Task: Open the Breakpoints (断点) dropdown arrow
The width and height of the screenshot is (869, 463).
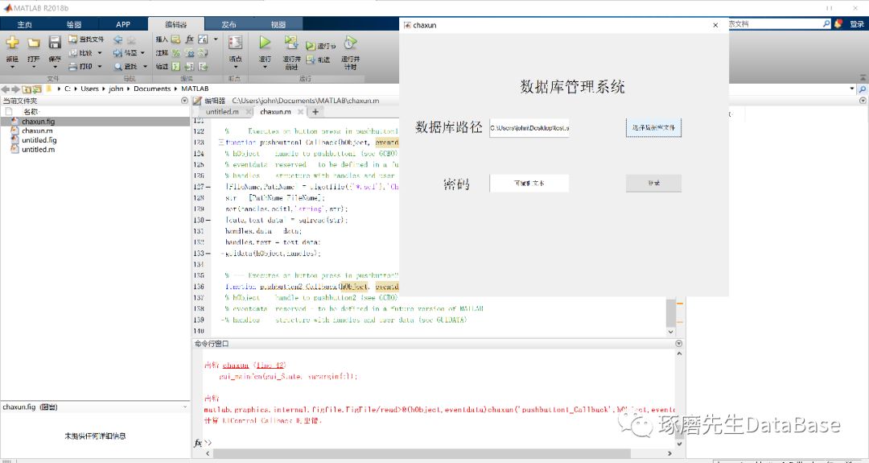Action: [x=236, y=68]
